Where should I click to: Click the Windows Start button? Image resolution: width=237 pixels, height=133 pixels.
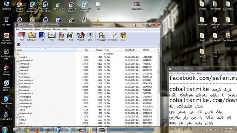[x=5, y=130]
